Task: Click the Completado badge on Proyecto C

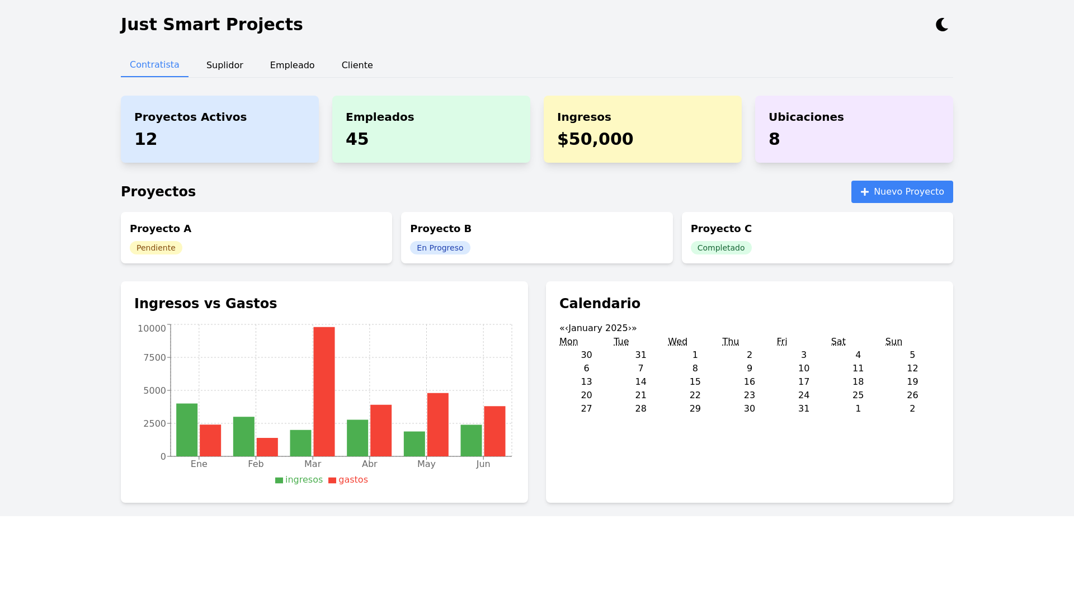Action: tap(721, 247)
